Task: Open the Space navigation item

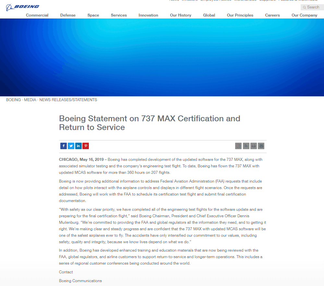Action: 93,15
